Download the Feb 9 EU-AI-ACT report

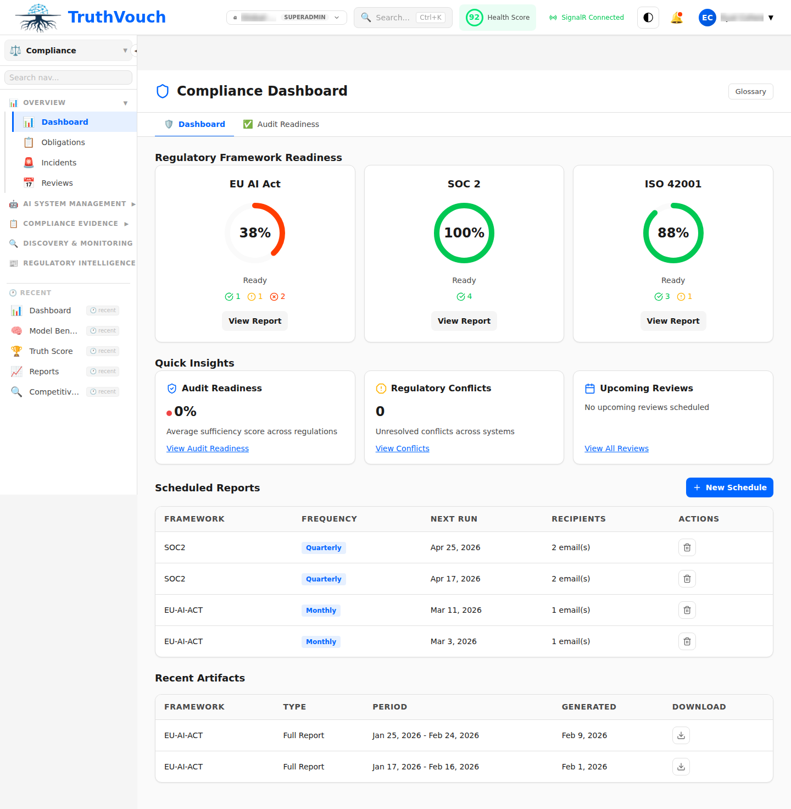click(x=681, y=735)
